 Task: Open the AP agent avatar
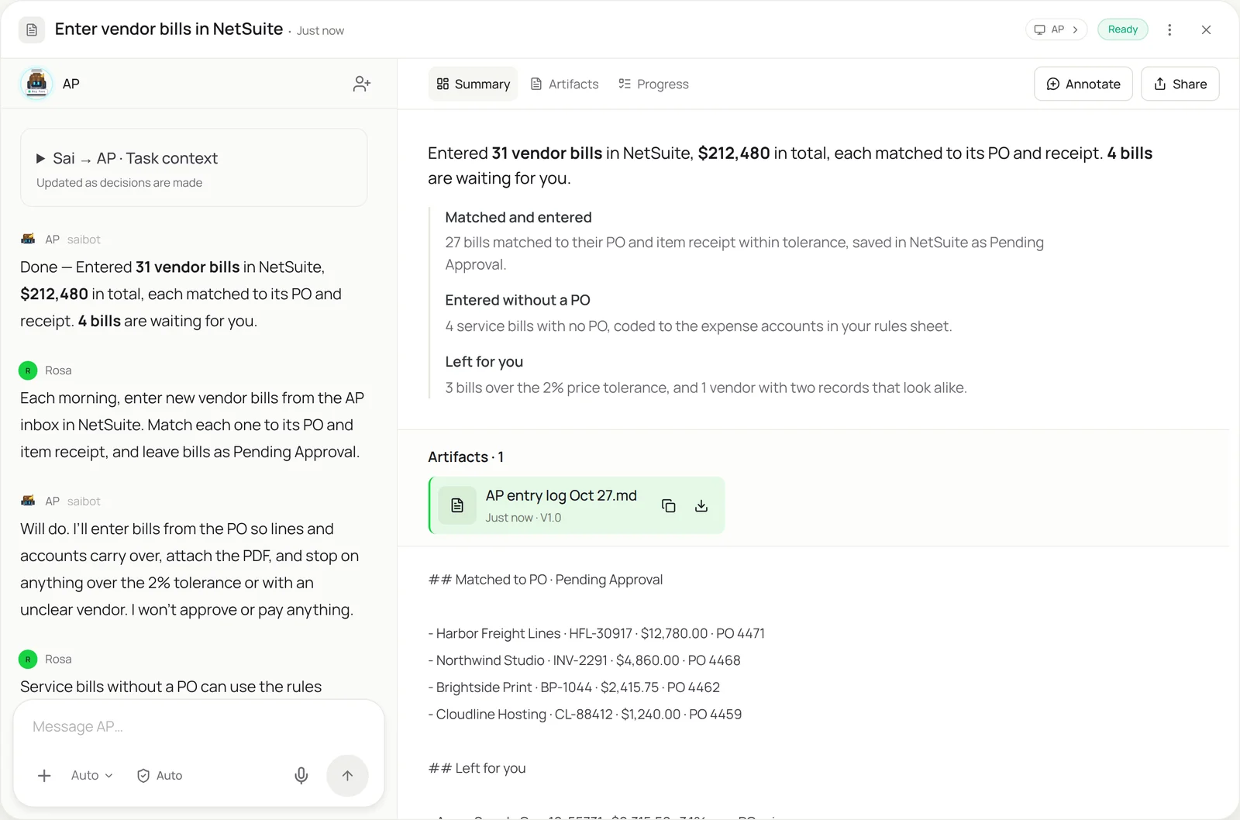point(36,84)
